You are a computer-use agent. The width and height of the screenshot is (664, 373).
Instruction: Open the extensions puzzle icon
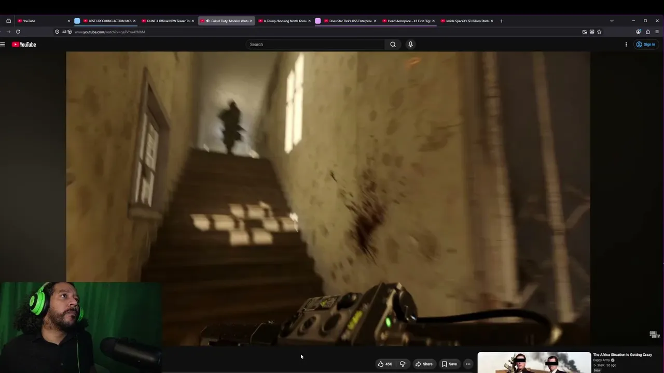648,32
